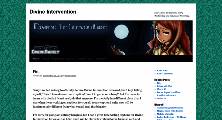Image resolution: width=222 pixels, height=120 pixels.
Task: Click the tagline 'New Anime TG Captions every'
Action: coord(169,13)
